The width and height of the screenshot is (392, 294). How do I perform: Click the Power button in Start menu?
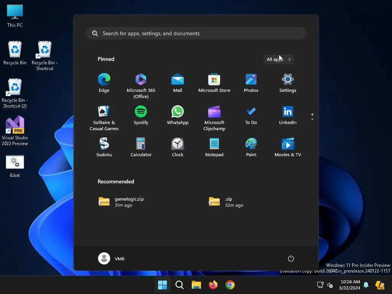291,258
